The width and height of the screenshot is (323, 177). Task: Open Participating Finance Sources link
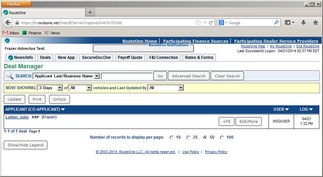(196, 41)
